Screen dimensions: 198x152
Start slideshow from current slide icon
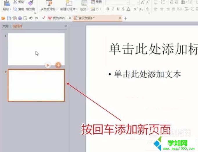point(49,3)
